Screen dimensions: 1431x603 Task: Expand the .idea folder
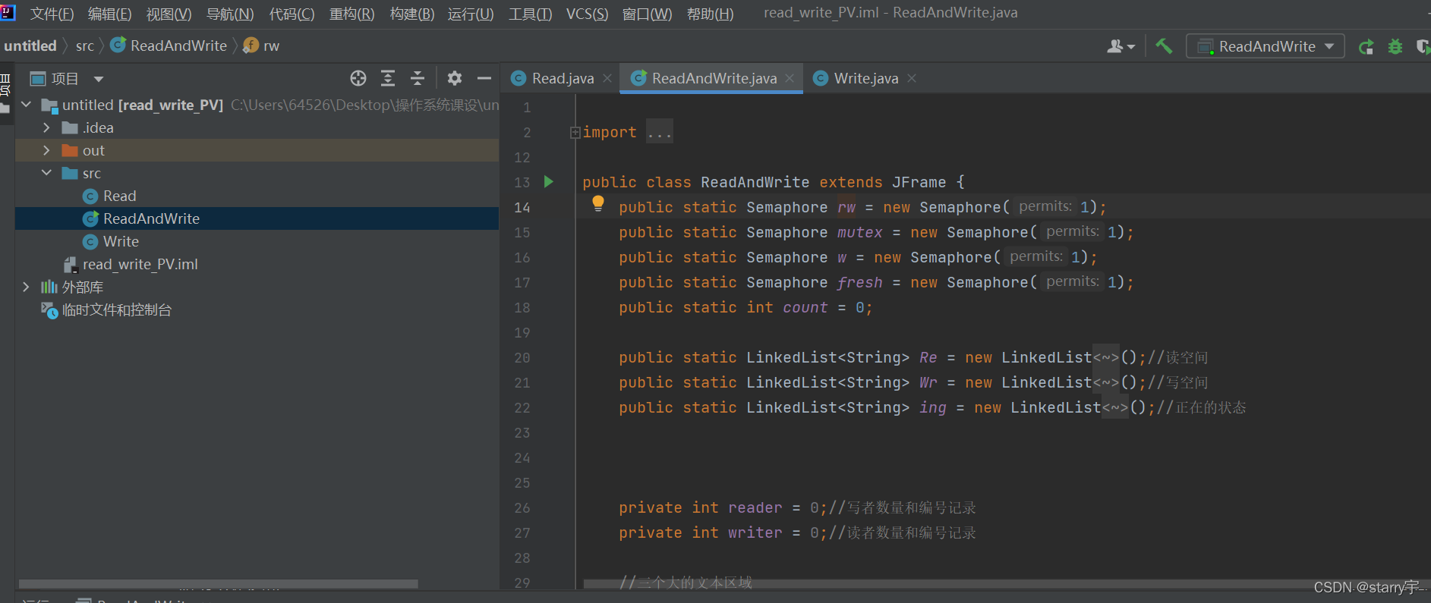pos(46,127)
